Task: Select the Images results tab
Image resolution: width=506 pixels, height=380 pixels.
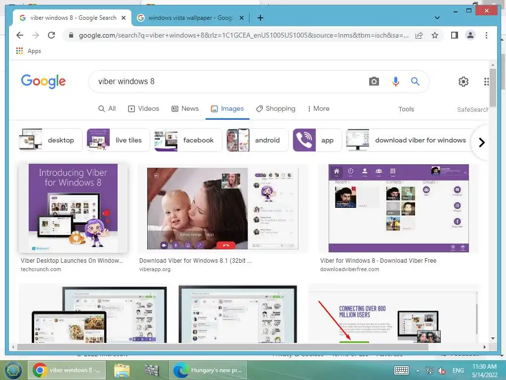Action: (227, 108)
